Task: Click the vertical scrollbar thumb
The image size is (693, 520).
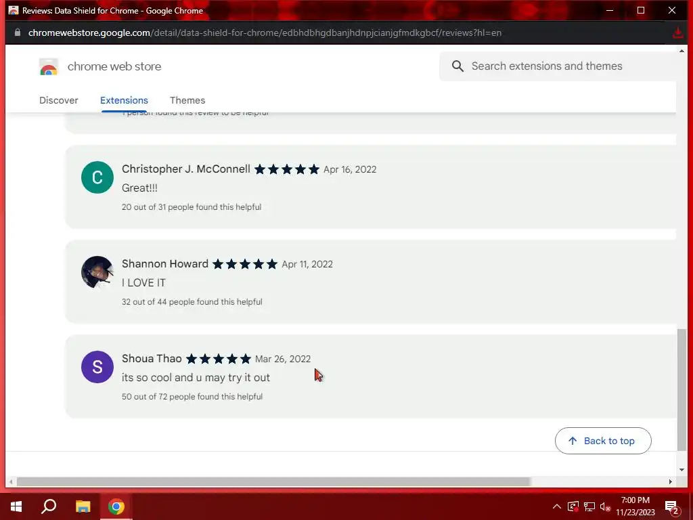Action: pyautogui.click(x=682, y=389)
